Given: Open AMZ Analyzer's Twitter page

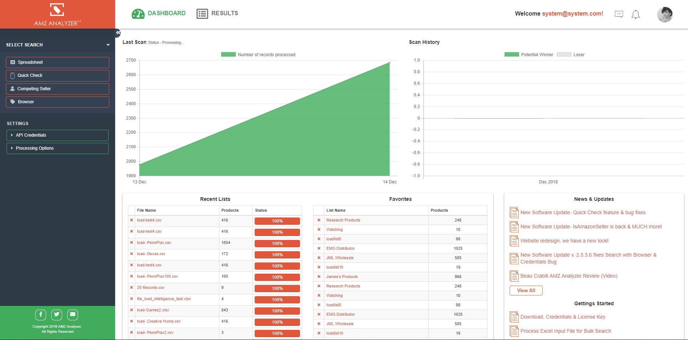Looking at the screenshot, I should tap(56, 315).
